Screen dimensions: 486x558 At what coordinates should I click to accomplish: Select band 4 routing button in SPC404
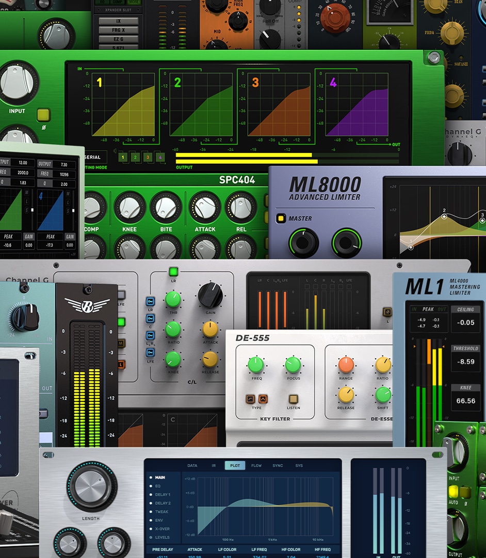[160, 157]
